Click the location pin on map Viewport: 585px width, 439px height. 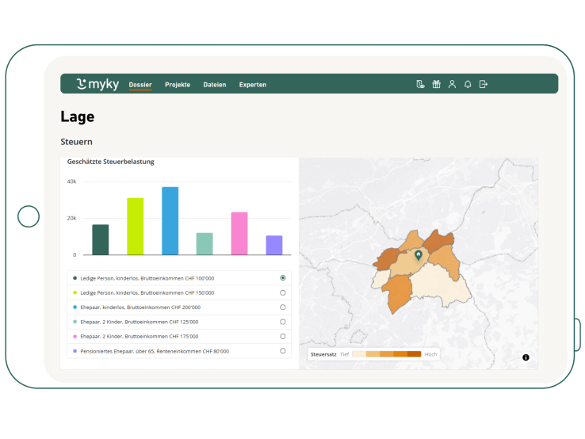419,255
